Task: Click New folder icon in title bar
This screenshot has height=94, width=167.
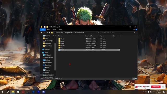Action: pyautogui.click(x=47, y=27)
